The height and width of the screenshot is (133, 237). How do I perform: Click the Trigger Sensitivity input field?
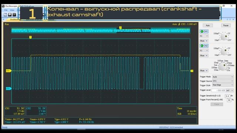tap(227, 96)
